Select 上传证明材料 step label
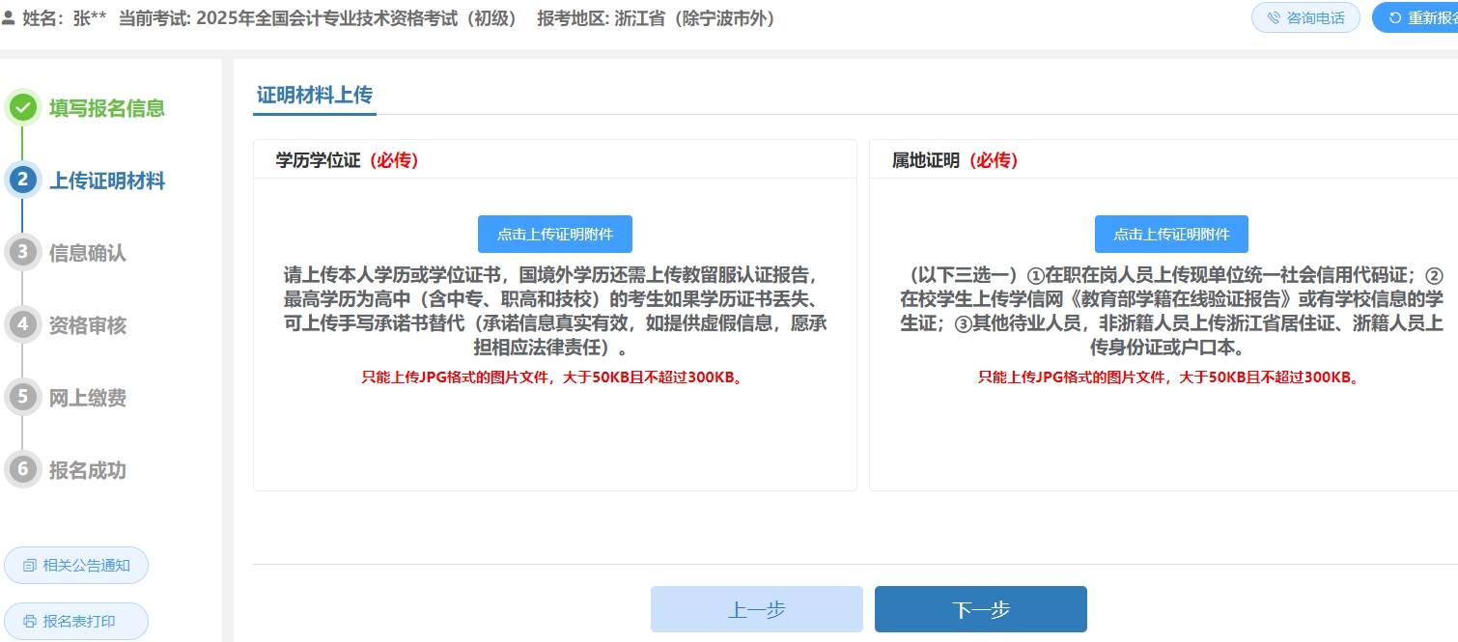1458x642 pixels. click(x=107, y=181)
